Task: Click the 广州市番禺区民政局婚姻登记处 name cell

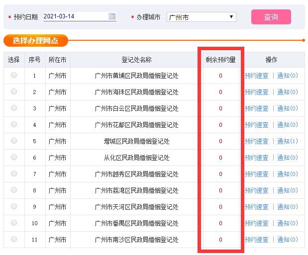Action: (x=136, y=223)
